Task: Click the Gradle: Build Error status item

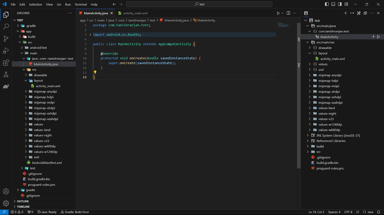Action: click(x=75, y=212)
